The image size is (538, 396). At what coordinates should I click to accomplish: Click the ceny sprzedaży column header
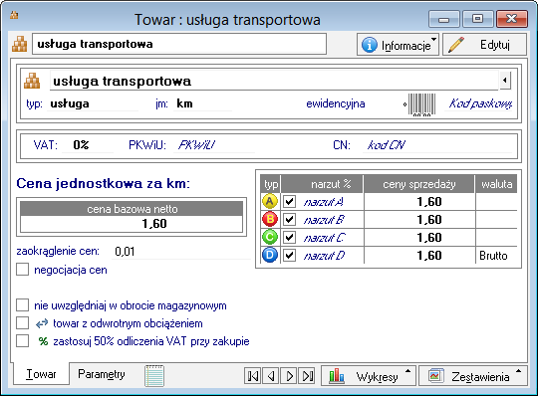419,184
